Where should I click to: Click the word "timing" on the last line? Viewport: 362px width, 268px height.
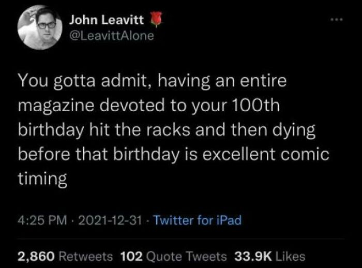pos(42,180)
